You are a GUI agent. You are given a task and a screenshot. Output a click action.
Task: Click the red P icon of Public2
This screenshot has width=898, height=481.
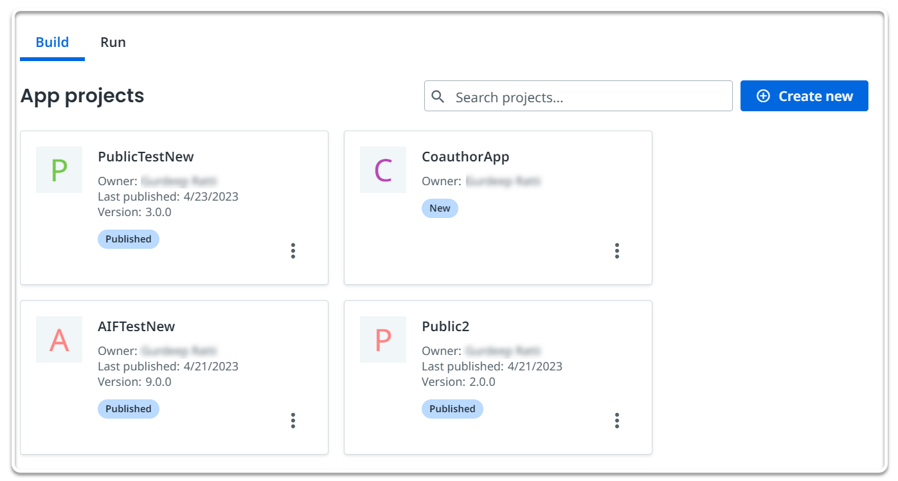point(383,340)
